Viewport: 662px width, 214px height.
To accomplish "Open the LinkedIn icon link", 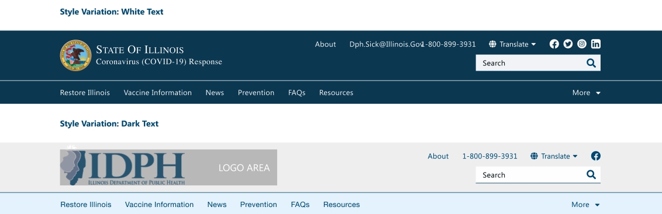I will click(596, 44).
